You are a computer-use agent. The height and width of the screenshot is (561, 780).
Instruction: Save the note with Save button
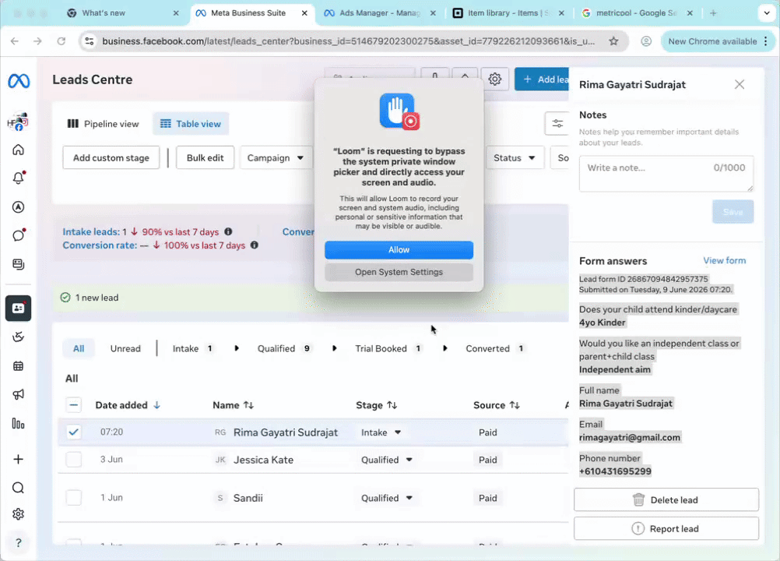(x=733, y=212)
